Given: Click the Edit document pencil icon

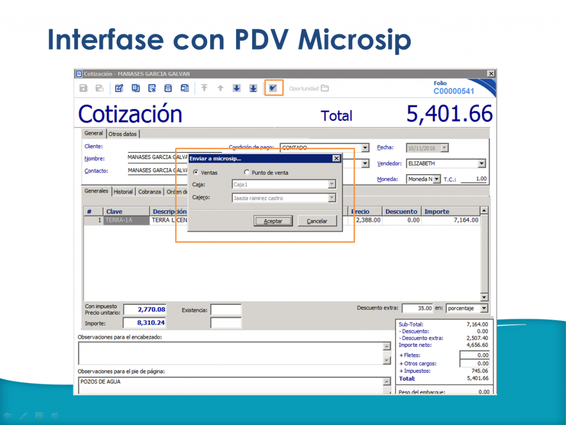Looking at the screenshot, I should [119, 88].
